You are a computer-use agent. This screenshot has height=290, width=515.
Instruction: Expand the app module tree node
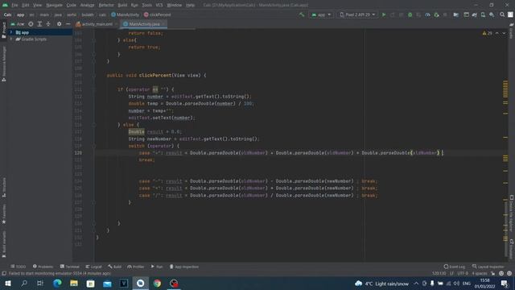click(11, 32)
